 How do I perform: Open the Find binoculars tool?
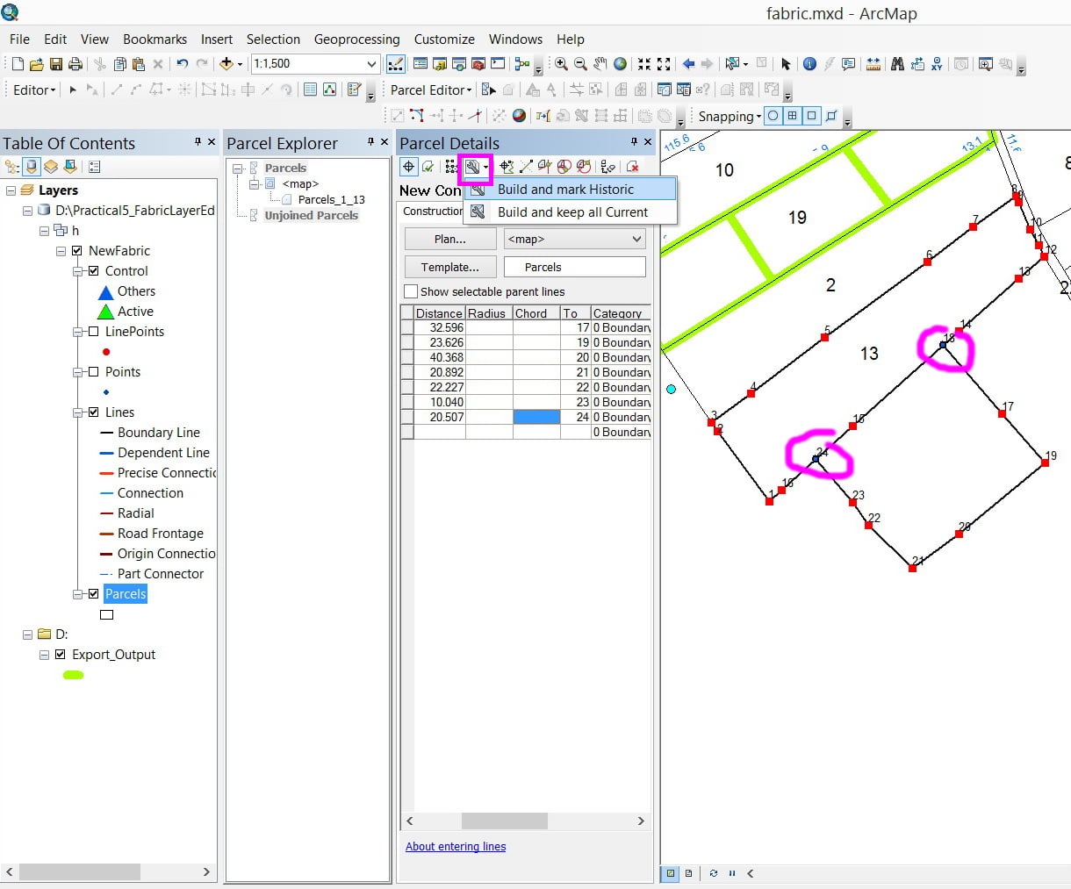(x=897, y=64)
